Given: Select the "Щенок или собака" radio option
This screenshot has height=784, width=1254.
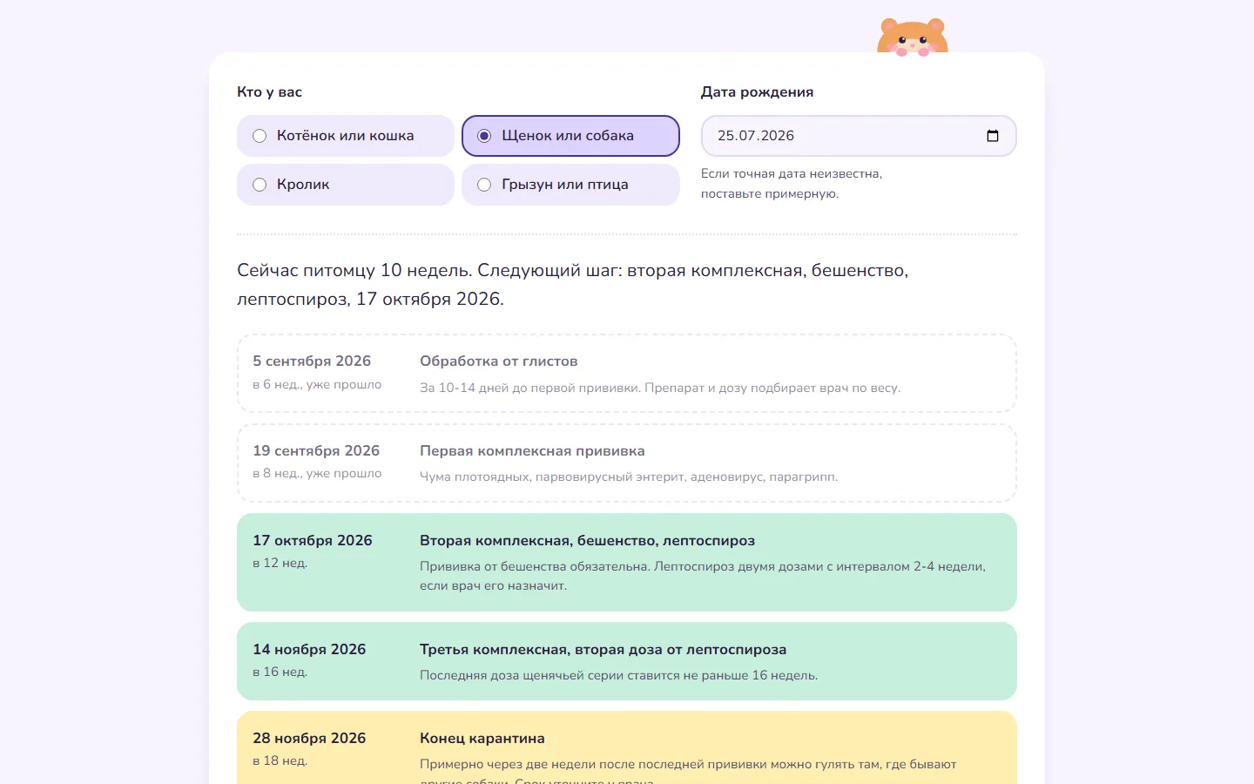Looking at the screenshot, I should click(x=570, y=136).
